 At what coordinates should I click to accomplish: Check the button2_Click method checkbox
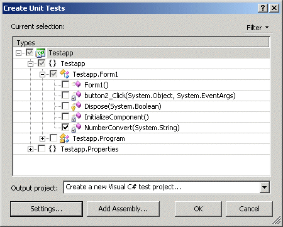[65, 95]
